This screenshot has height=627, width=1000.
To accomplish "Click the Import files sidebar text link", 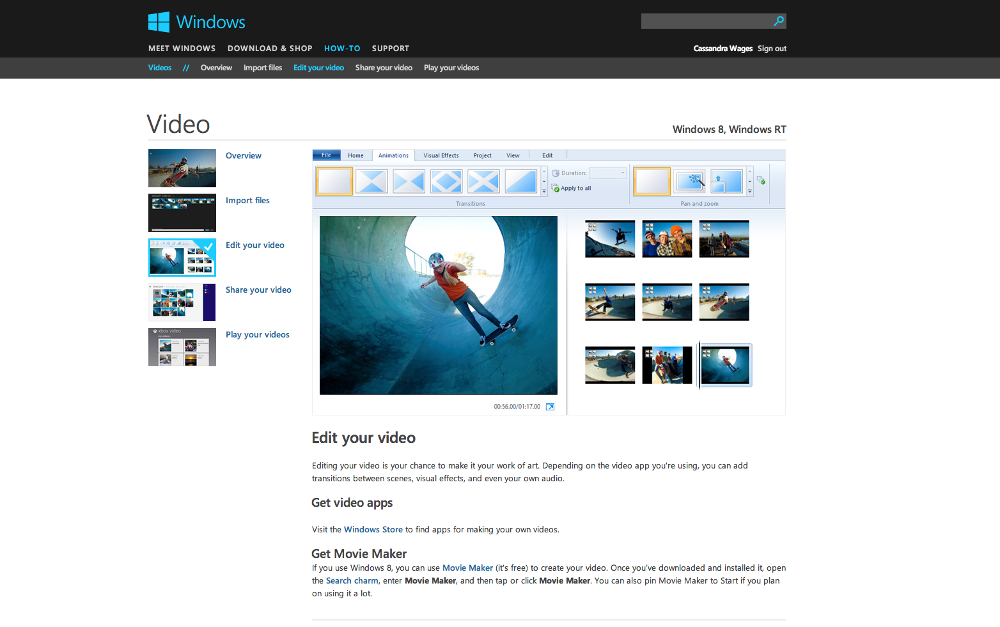I will point(247,200).
